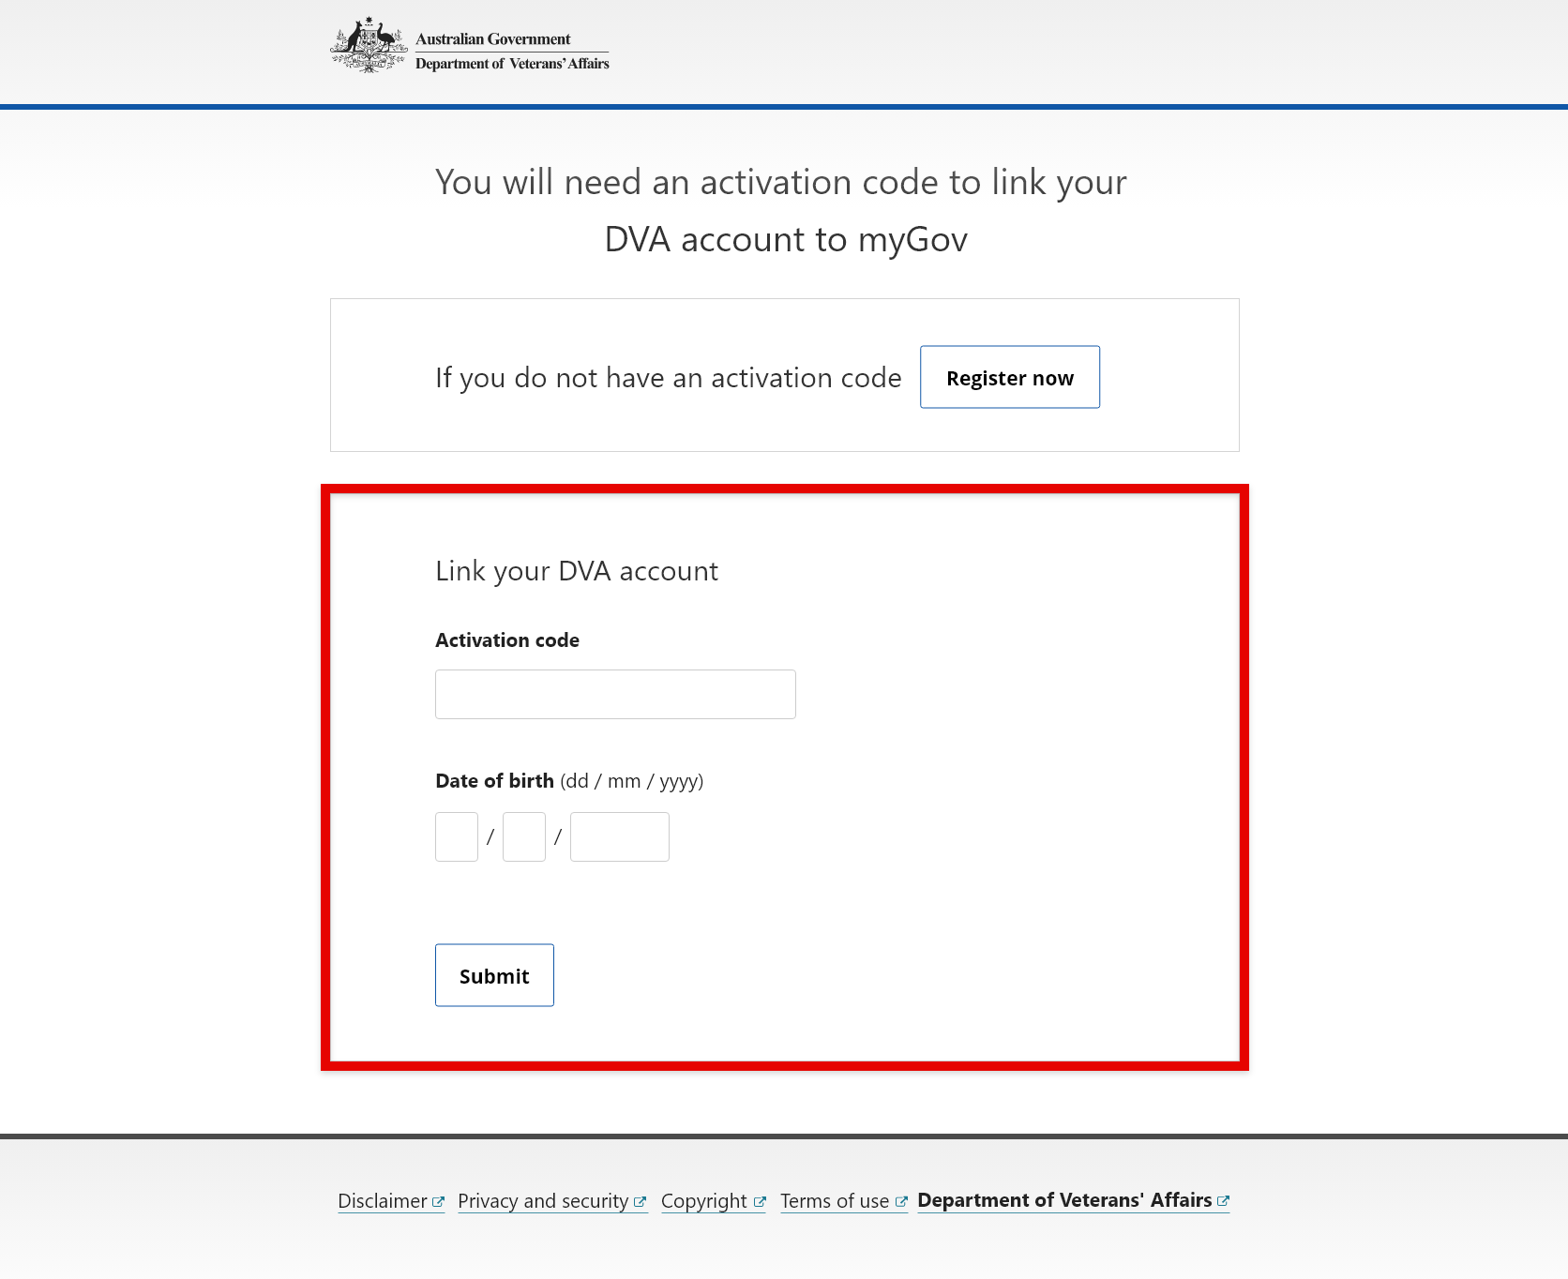Click the Activation code input field

point(614,693)
